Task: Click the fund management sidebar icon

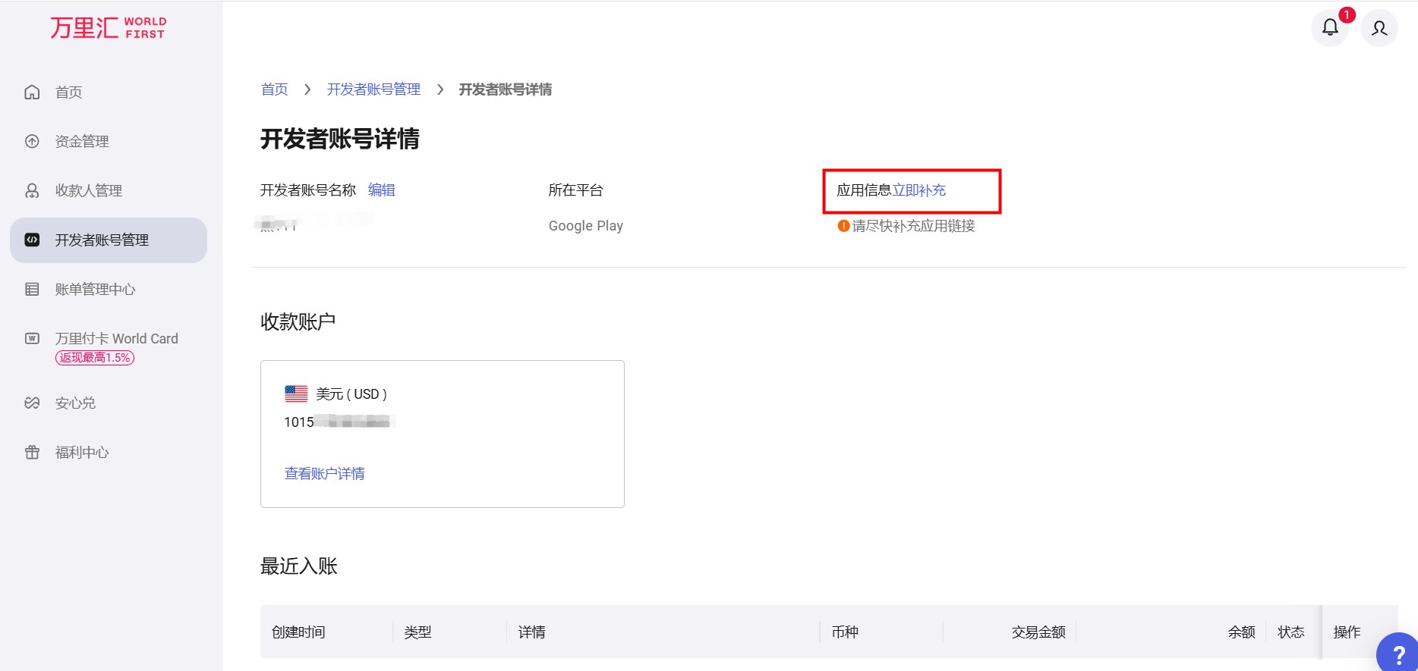Action: click(x=32, y=142)
